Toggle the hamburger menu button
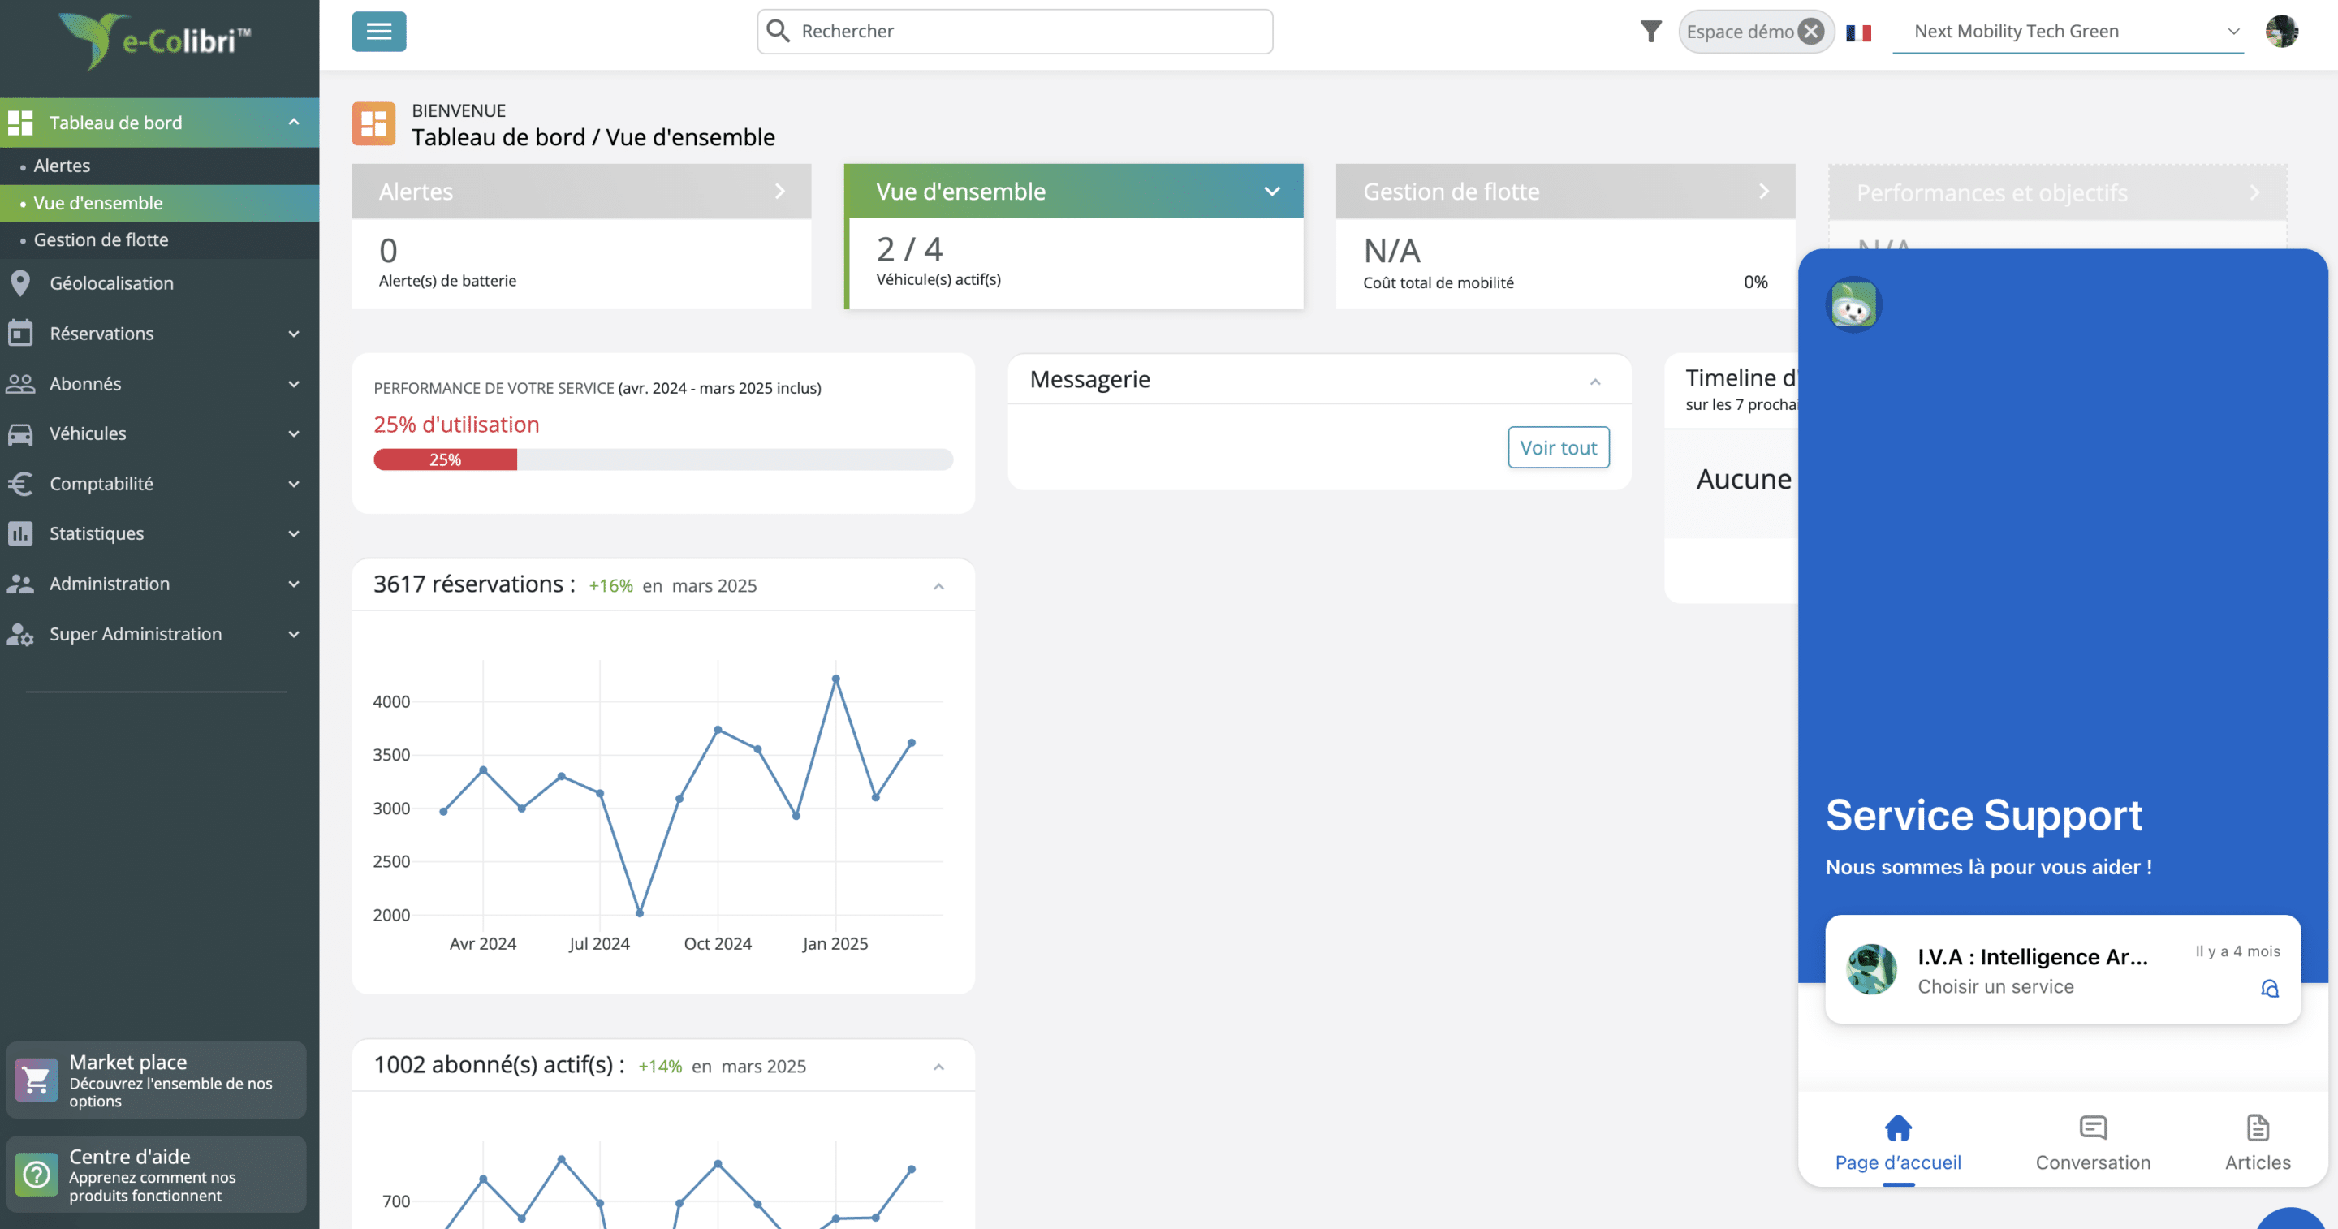This screenshot has height=1229, width=2338. coord(378,32)
